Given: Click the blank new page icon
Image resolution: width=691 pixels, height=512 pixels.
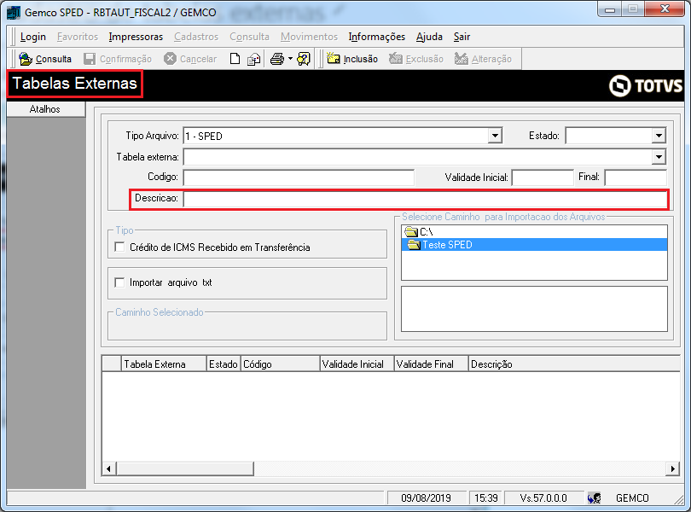Looking at the screenshot, I should click(235, 59).
